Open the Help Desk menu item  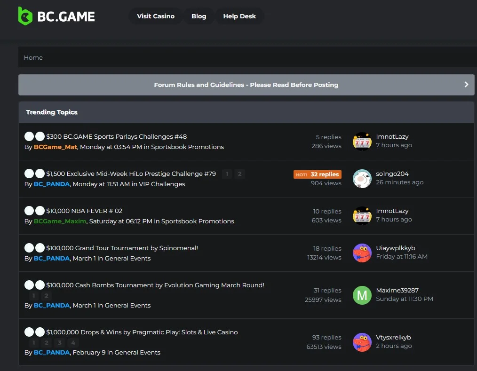(239, 16)
